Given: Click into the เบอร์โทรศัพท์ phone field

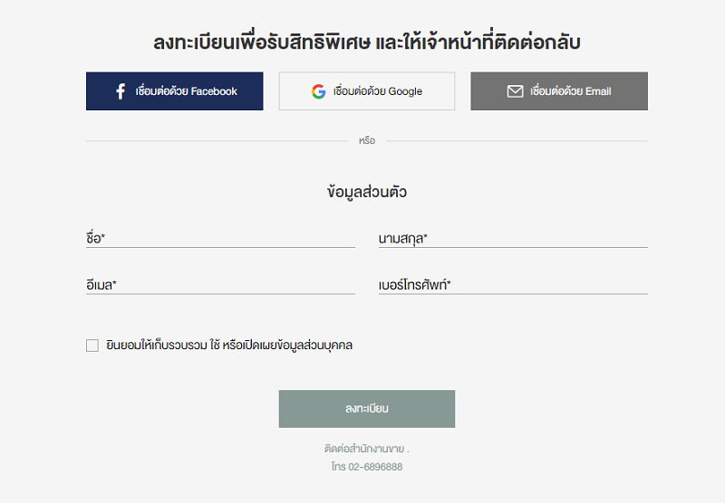Looking at the screenshot, I should coord(513,285).
